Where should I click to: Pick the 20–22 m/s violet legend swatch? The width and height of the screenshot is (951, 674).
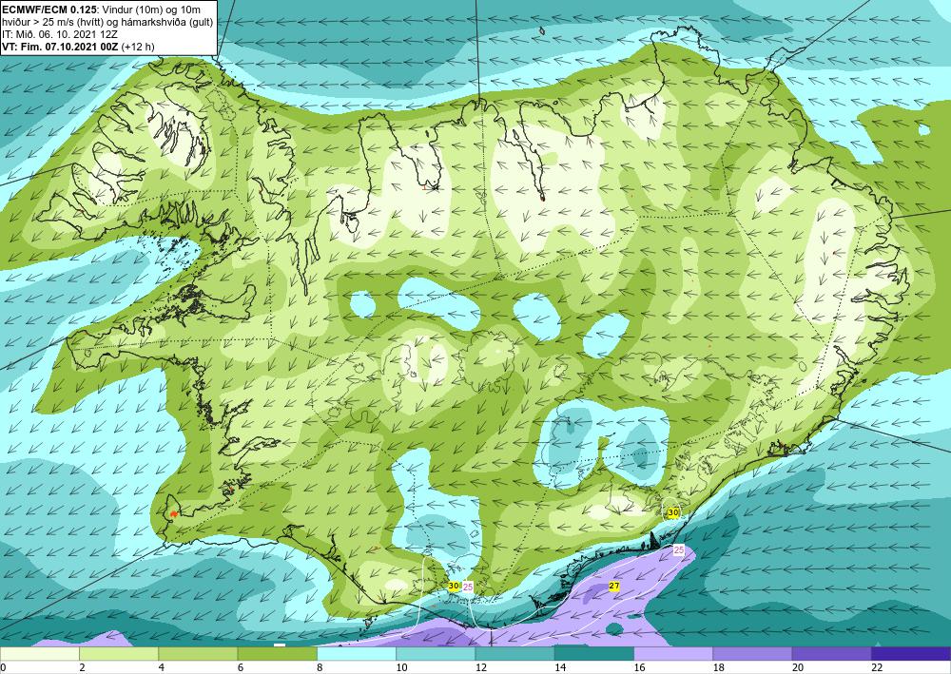click(x=831, y=654)
